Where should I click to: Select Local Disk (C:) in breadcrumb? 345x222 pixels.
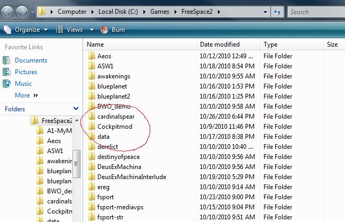point(118,12)
